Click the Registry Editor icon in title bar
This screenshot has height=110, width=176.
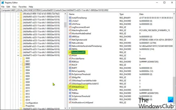tap(3, 3)
